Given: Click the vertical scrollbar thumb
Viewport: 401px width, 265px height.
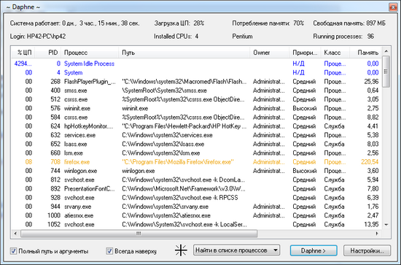Looking at the screenshot, I should (386, 72).
